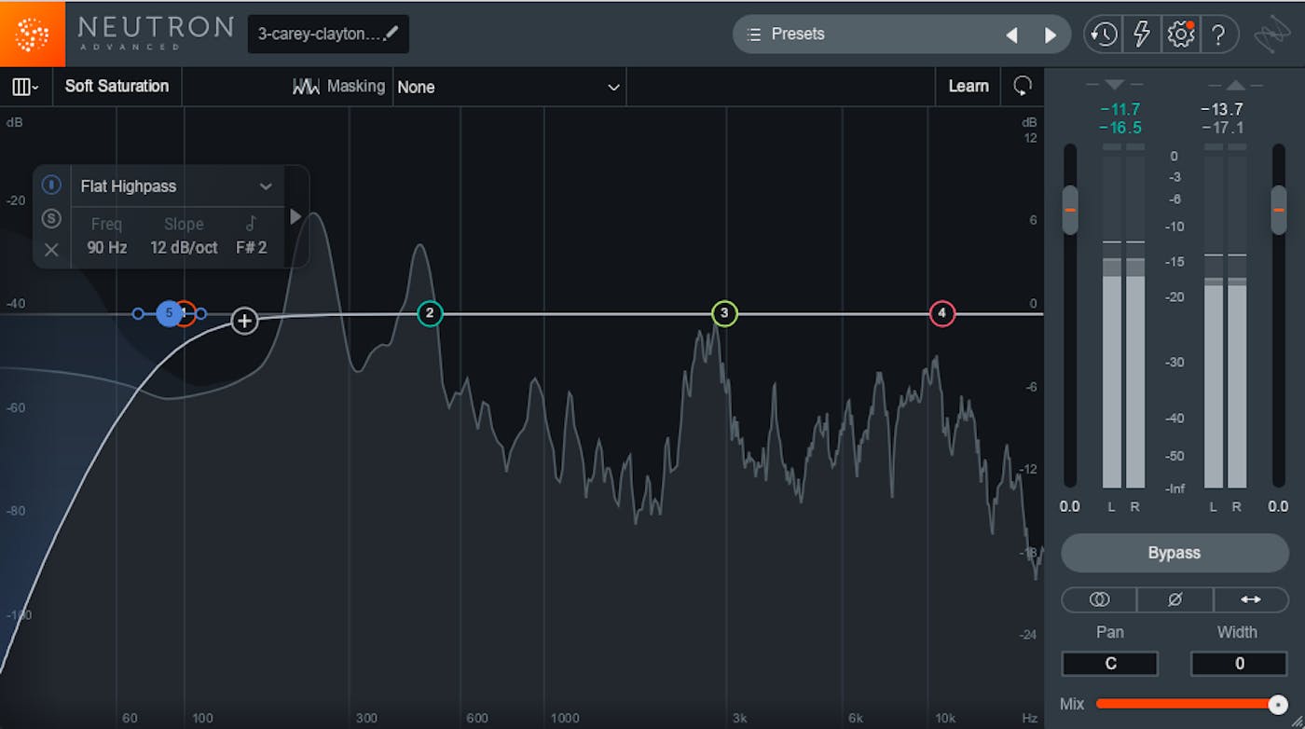
Task: Select EQ band node 4
Action: [x=942, y=314]
